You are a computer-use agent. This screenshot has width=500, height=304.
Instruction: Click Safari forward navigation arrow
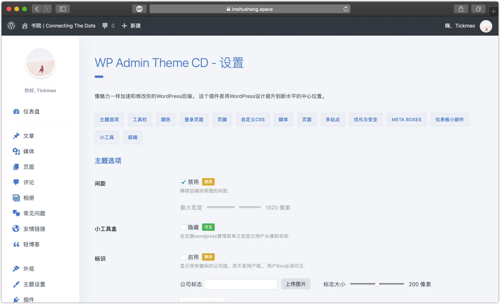[x=47, y=9]
